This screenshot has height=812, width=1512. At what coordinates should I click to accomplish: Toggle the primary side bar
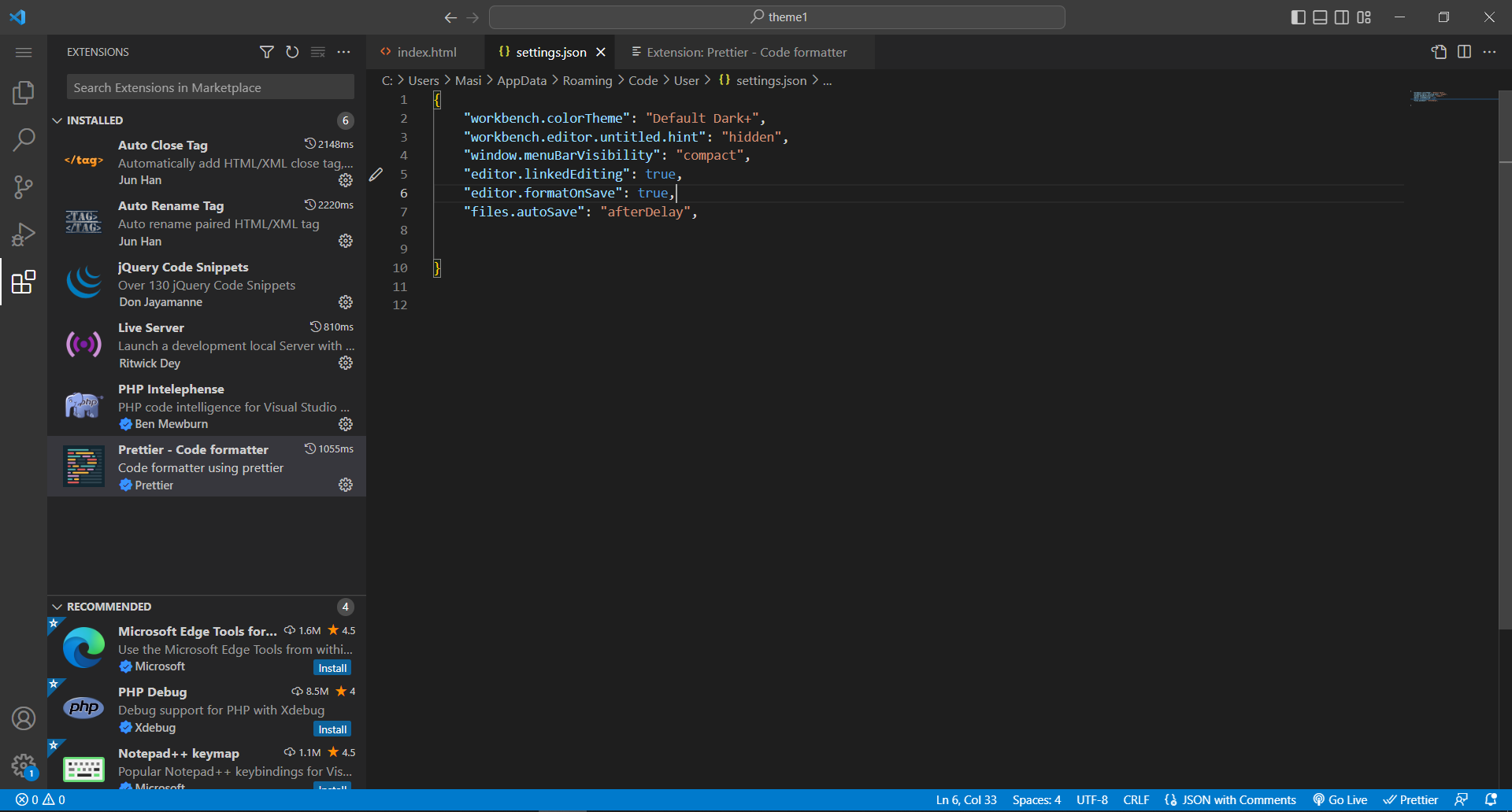click(x=1299, y=17)
